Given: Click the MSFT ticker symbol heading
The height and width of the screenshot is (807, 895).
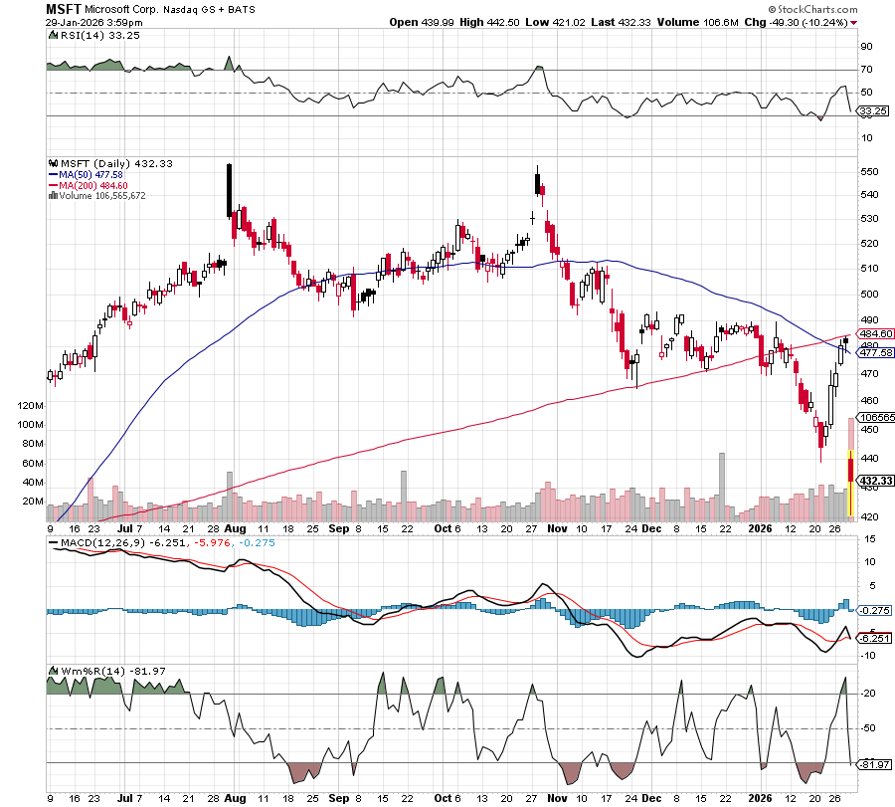Looking at the screenshot, I should tap(65, 8).
